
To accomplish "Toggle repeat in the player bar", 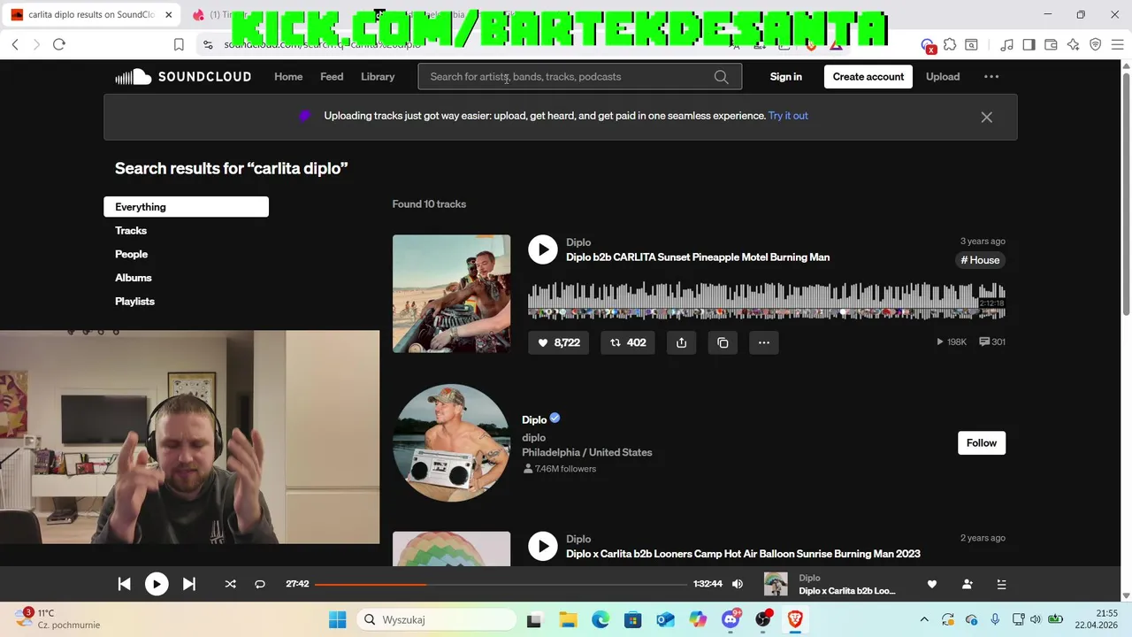I will pos(260,584).
